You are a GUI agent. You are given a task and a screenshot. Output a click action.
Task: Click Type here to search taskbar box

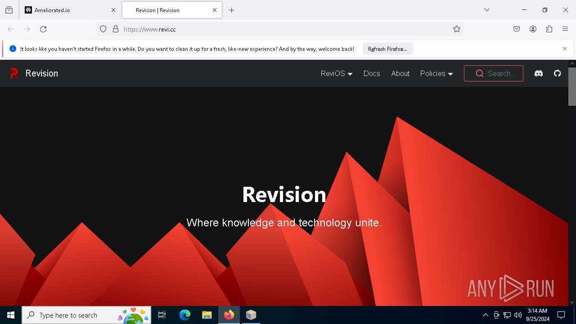pyautogui.click(x=86, y=315)
